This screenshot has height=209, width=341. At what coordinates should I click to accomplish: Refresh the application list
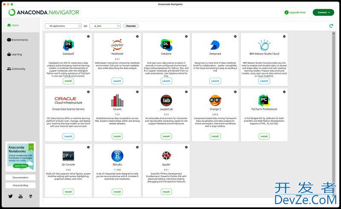click(x=331, y=26)
